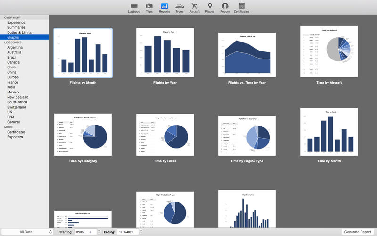
Task: Select the Flights by Month graph thumbnail
Action: click(83, 52)
